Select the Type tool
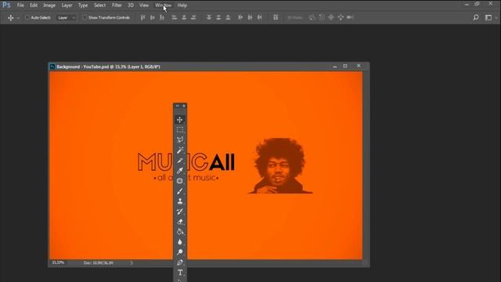 pos(180,273)
